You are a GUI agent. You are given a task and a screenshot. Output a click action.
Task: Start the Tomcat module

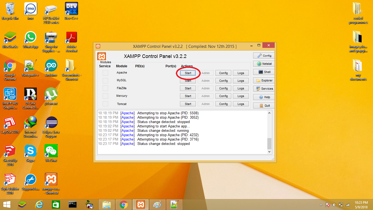[188, 104]
